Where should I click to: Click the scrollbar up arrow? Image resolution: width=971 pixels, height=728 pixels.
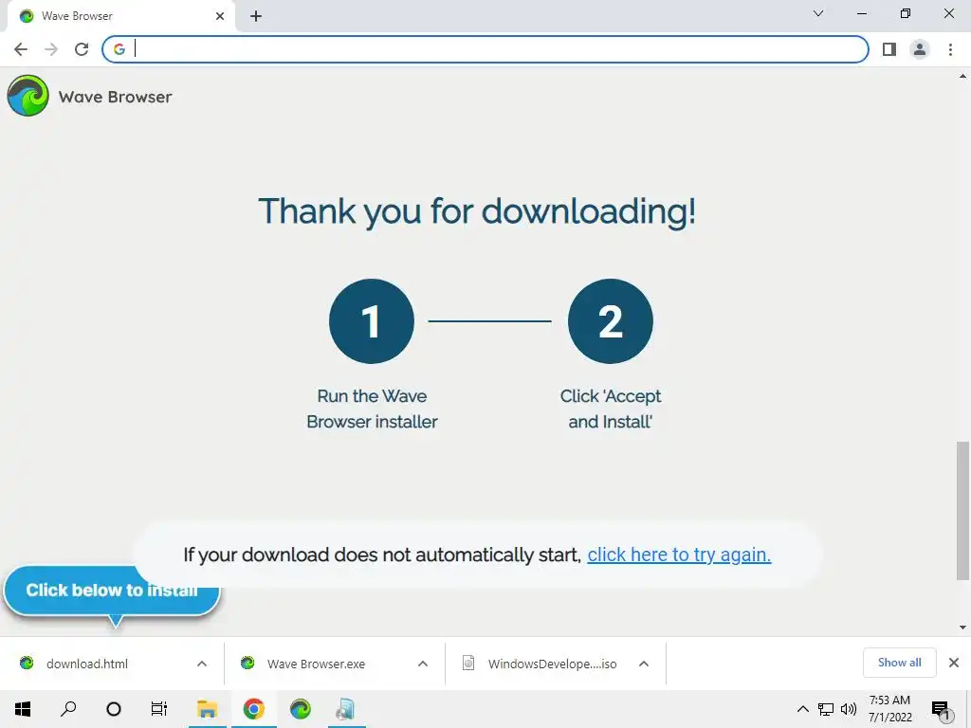point(962,77)
